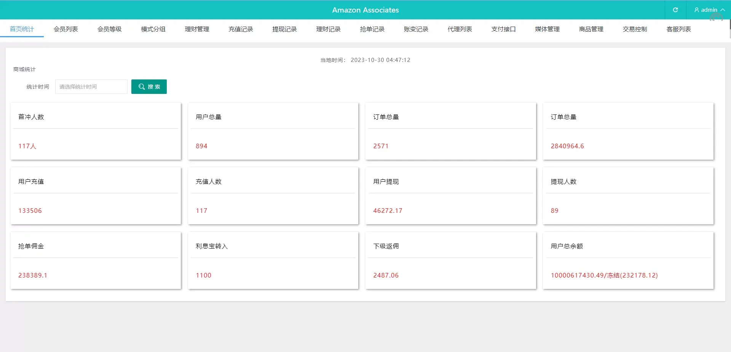The image size is (731, 352).
Task: Switch to the 理财记录 tab
Action: click(329, 29)
